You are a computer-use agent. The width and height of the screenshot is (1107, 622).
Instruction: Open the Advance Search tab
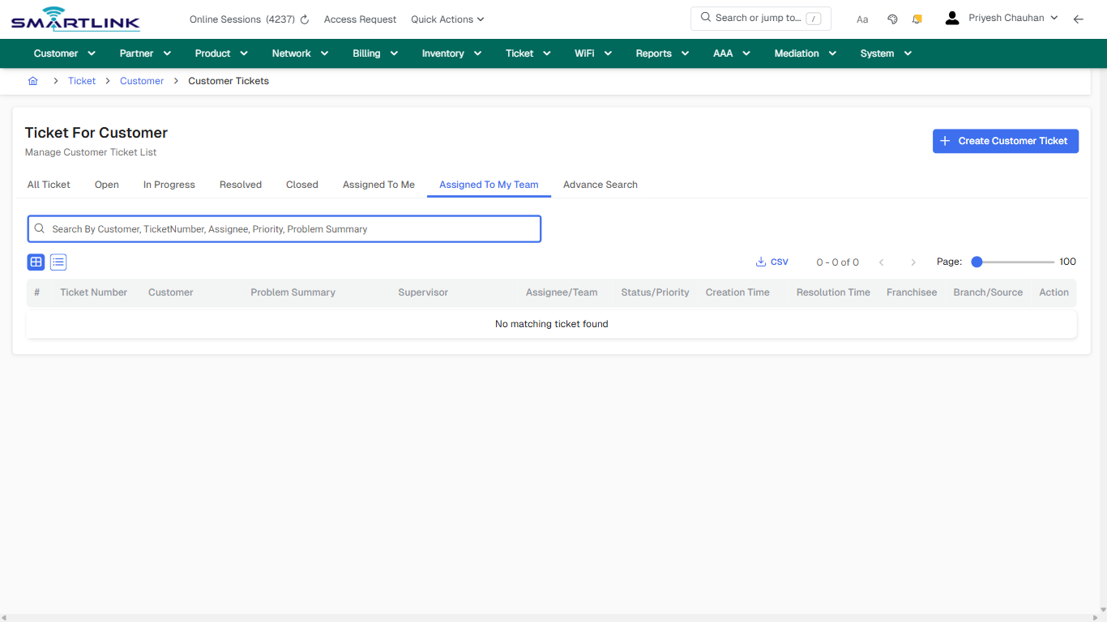tap(600, 185)
